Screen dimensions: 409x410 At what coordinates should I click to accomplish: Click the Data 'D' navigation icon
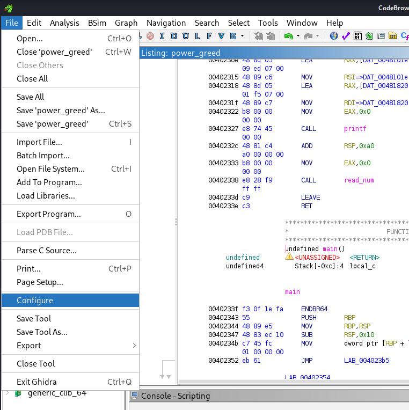point(173,36)
